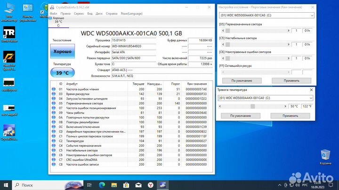Open the Tomb Raider desktop shortcut
Image resolution: width=339 pixels, height=190 pixels.
tap(9, 34)
